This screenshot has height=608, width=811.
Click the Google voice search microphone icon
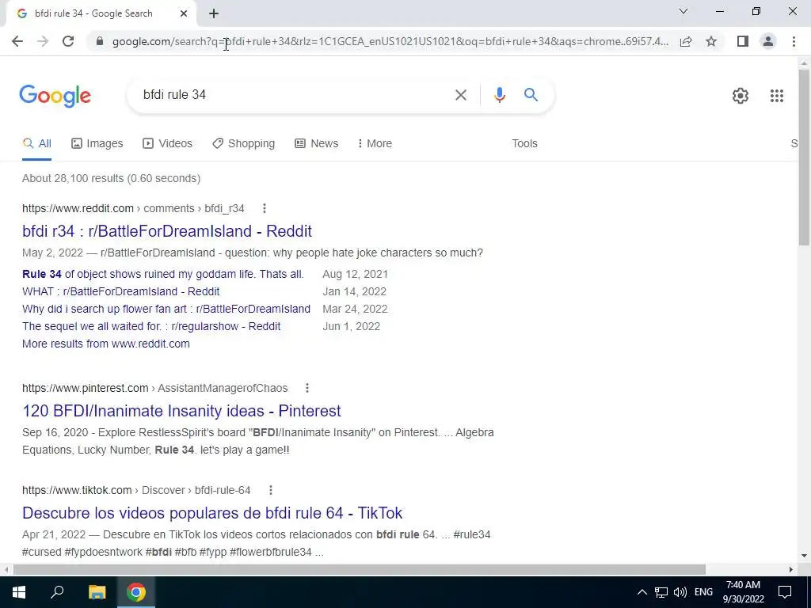(499, 95)
